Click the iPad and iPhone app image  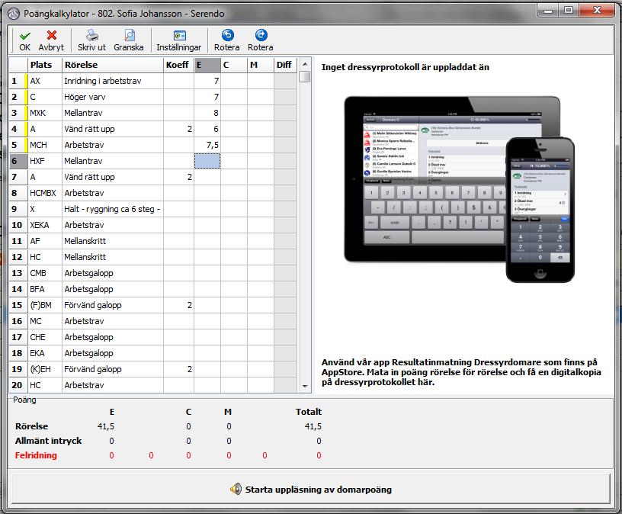460,189
